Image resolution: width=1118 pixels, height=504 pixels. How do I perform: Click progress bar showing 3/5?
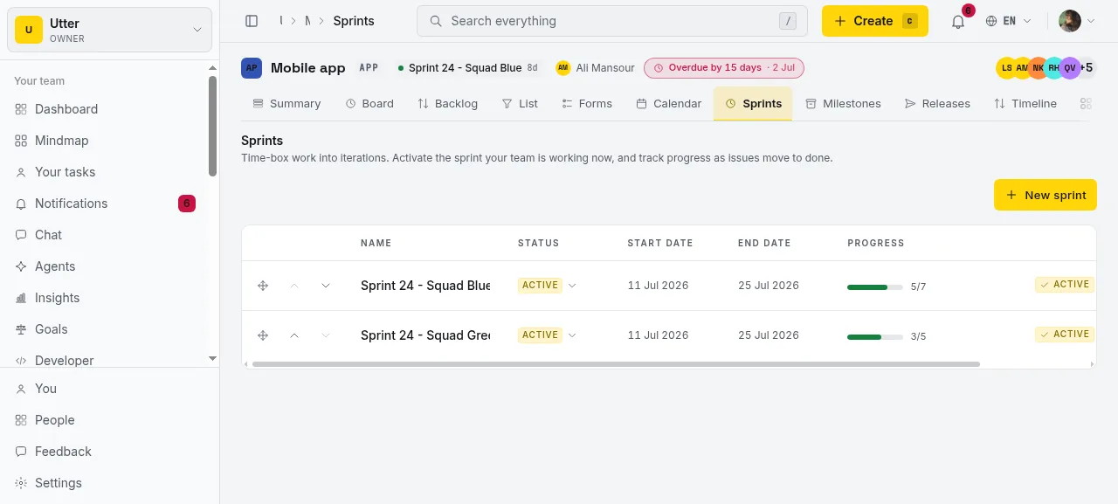pos(875,336)
